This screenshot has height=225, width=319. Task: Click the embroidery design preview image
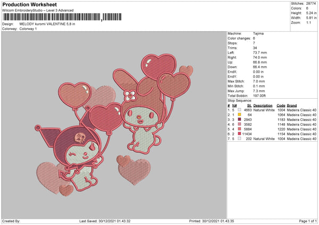click(114, 125)
